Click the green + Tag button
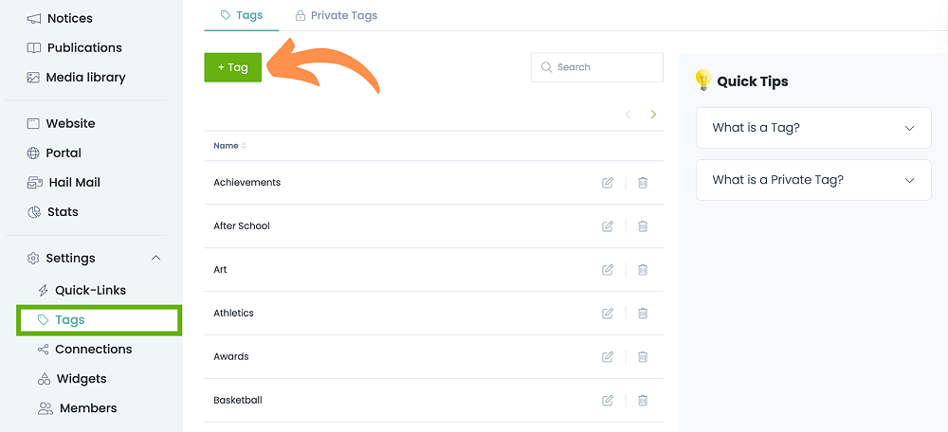This screenshot has height=432, width=948. 232,67
